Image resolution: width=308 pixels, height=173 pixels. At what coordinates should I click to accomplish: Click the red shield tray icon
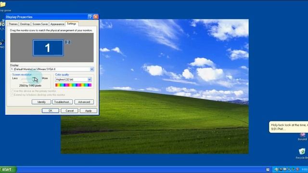pos(297,169)
